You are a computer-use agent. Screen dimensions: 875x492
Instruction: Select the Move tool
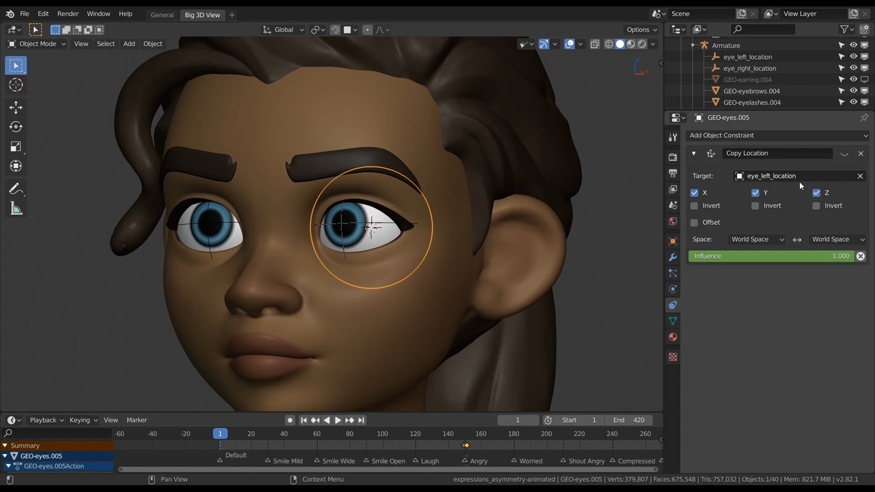click(16, 106)
